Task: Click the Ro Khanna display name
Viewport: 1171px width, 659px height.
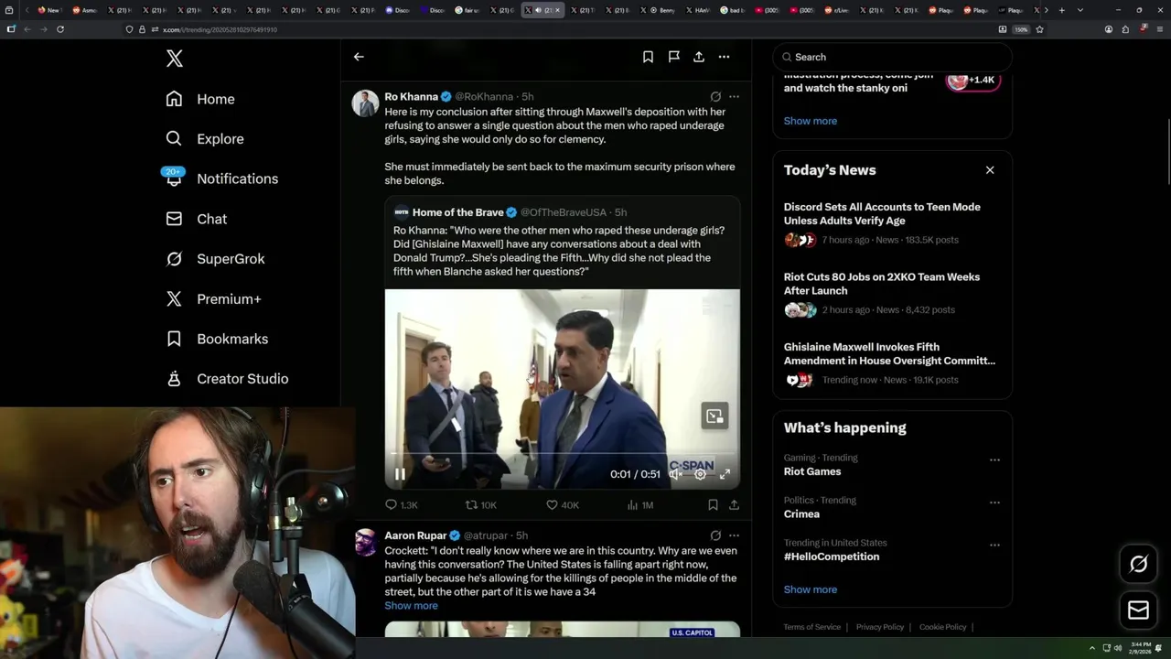Action: pos(411,96)
